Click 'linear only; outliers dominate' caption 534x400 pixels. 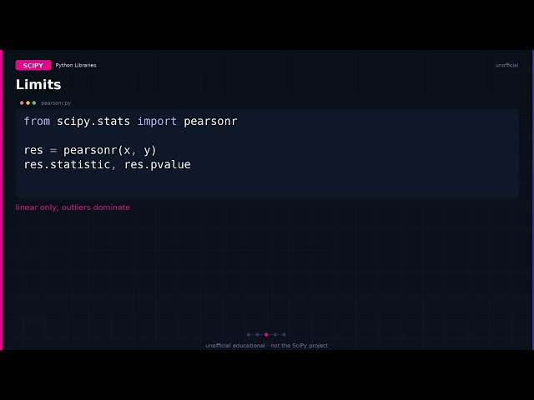tap(73, 207)
